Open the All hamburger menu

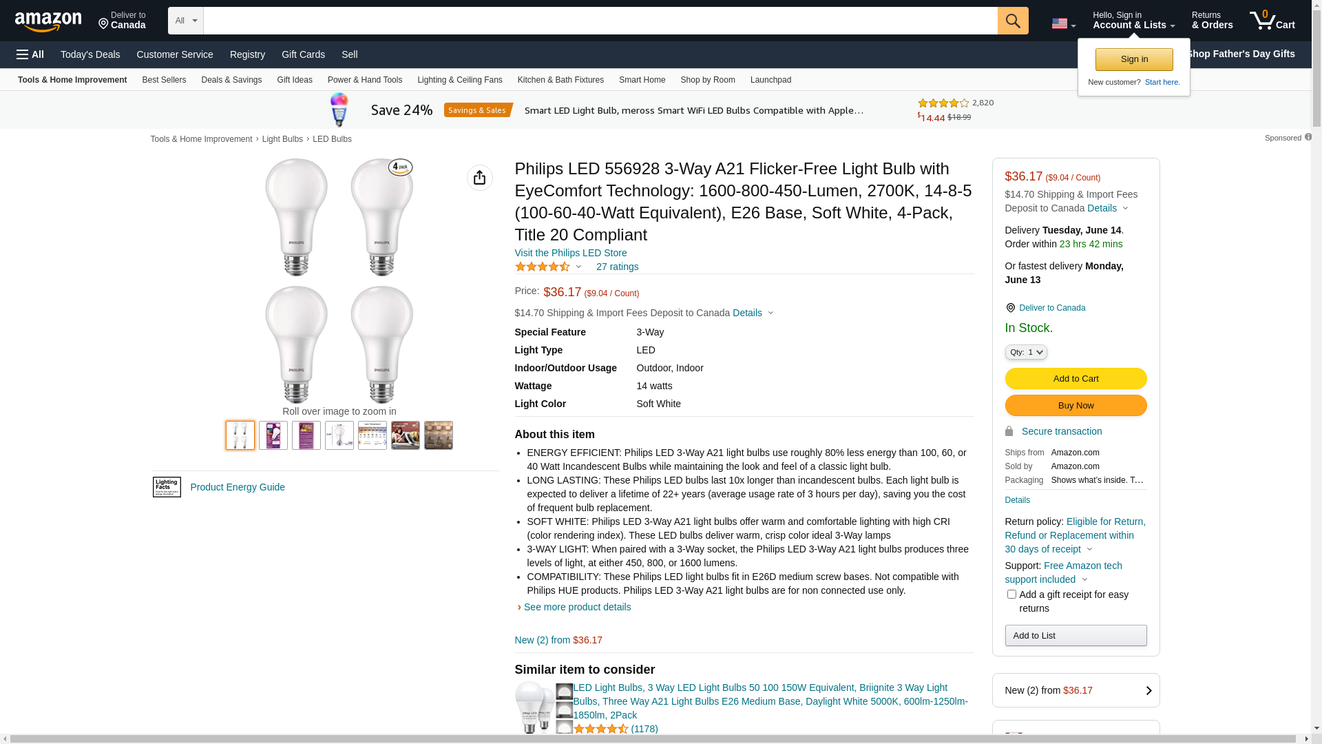[30, 54]
